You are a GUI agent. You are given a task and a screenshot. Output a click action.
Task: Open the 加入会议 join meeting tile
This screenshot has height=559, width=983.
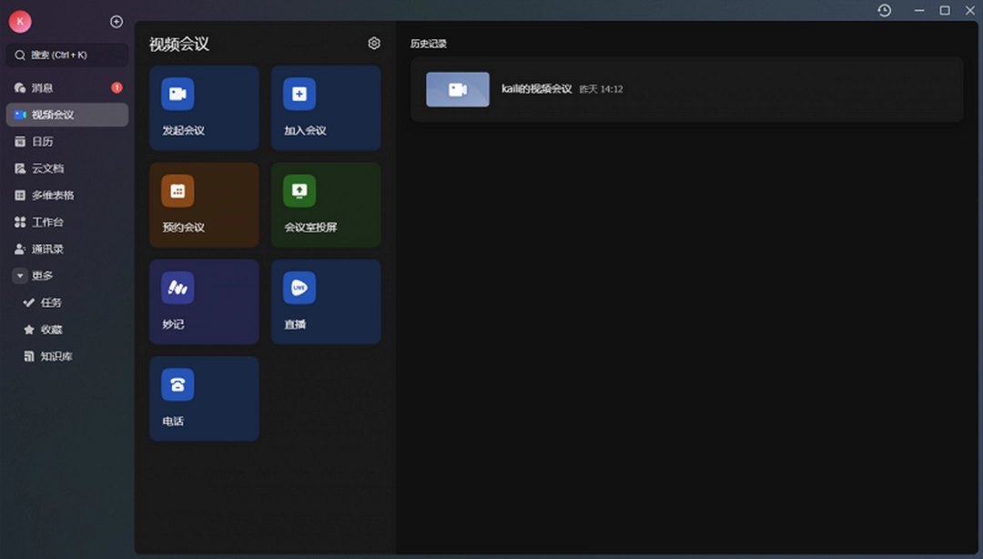pyautogui.click(x=326, y=107)
